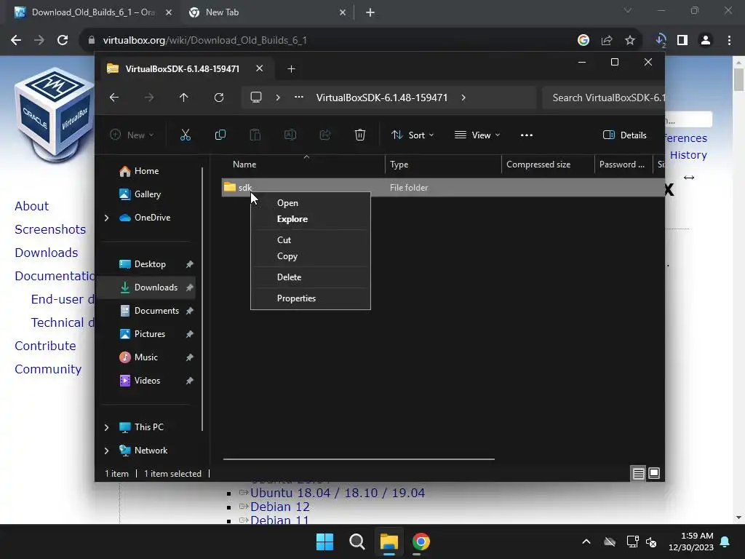This screenshot has height=559, width=745.
Task: Click Explorer horizontal scrollbar
Action: tap(359, 459)
